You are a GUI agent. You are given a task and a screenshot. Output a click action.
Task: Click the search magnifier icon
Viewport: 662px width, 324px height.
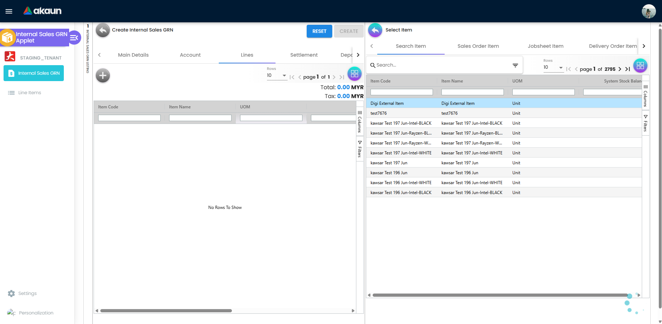(x=373, y=65)
